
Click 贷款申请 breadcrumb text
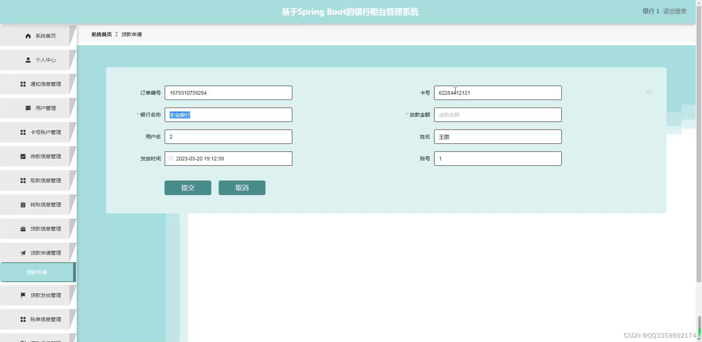[132, 34]
